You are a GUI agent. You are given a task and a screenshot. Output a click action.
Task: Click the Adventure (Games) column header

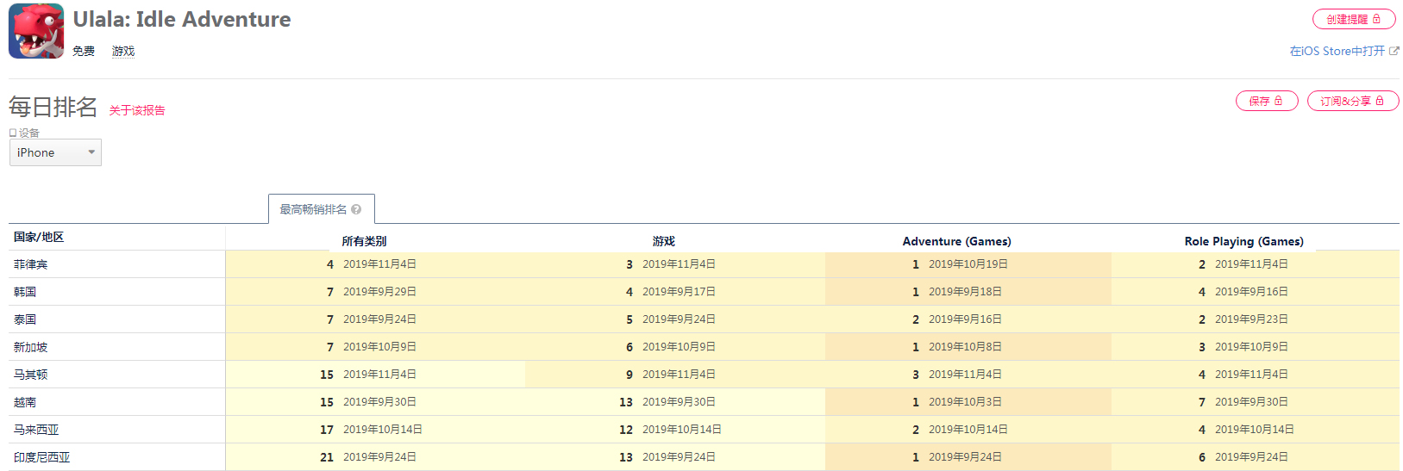click(x=956, y=241)
